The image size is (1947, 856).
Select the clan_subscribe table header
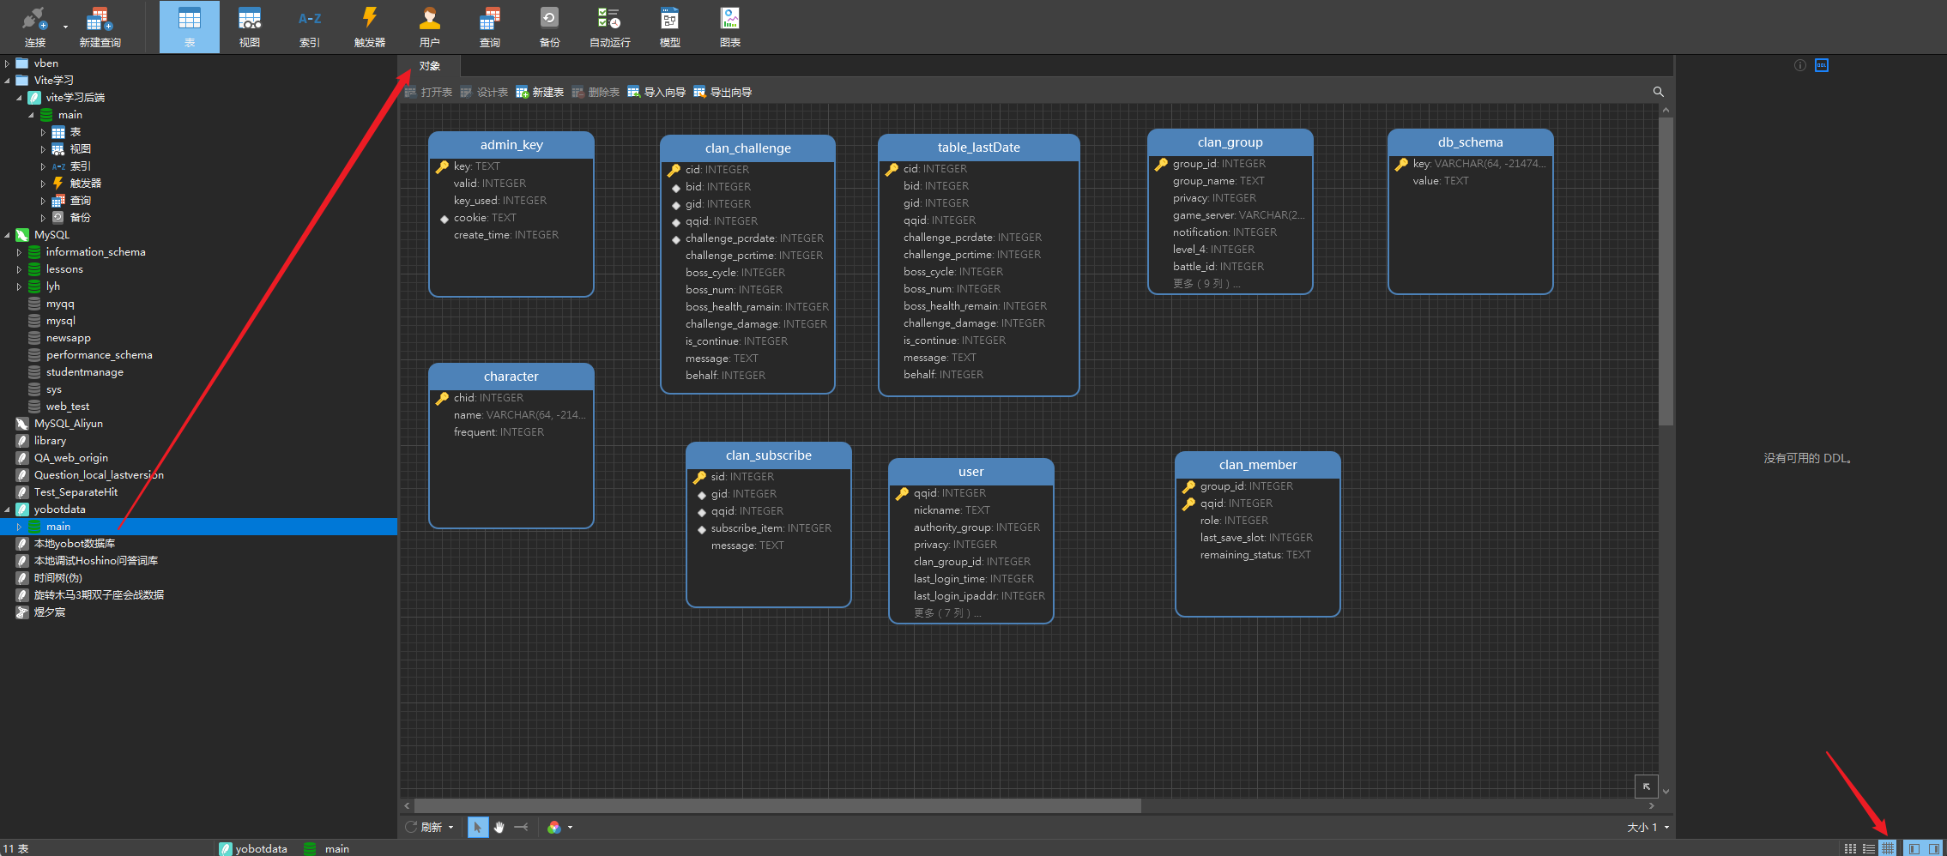click(x=769, y=455)
